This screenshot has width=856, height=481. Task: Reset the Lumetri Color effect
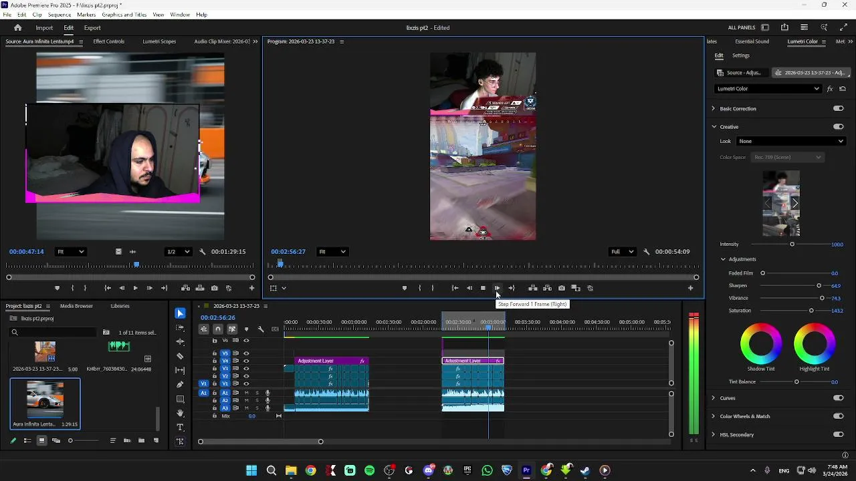click(843, 89)
